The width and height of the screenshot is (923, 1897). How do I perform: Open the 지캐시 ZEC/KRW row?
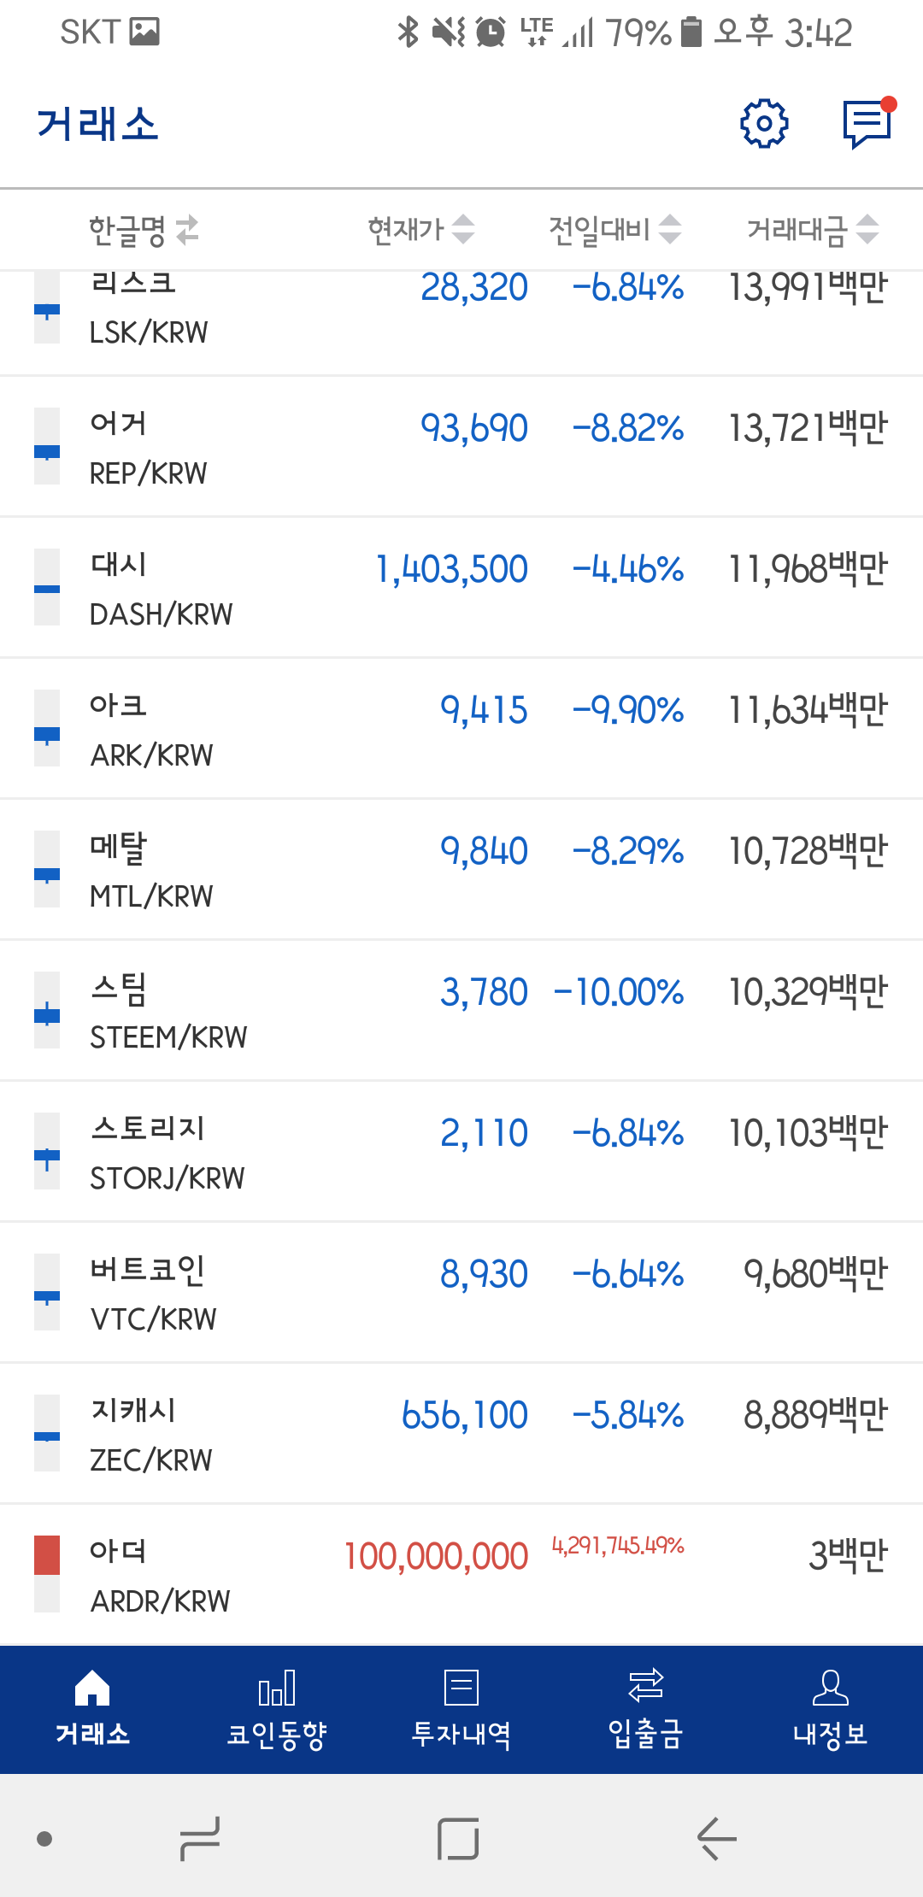point(461,1434)
